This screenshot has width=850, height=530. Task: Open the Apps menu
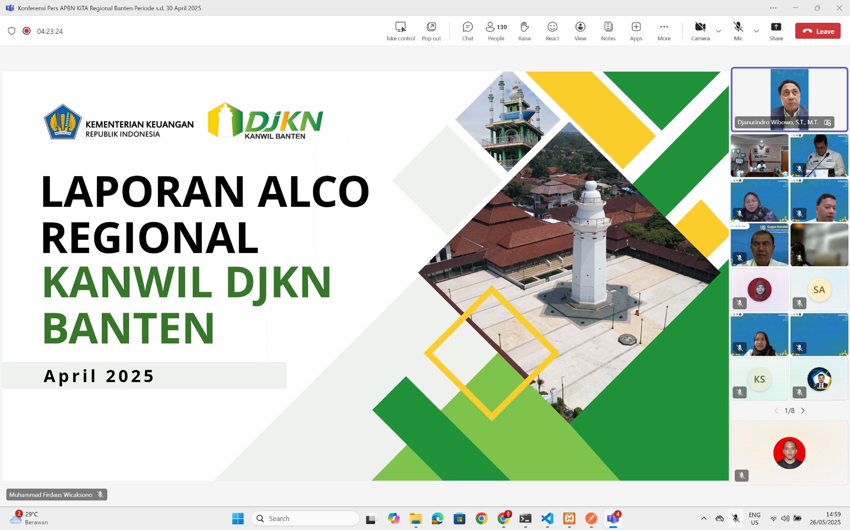tap(636, 31)
